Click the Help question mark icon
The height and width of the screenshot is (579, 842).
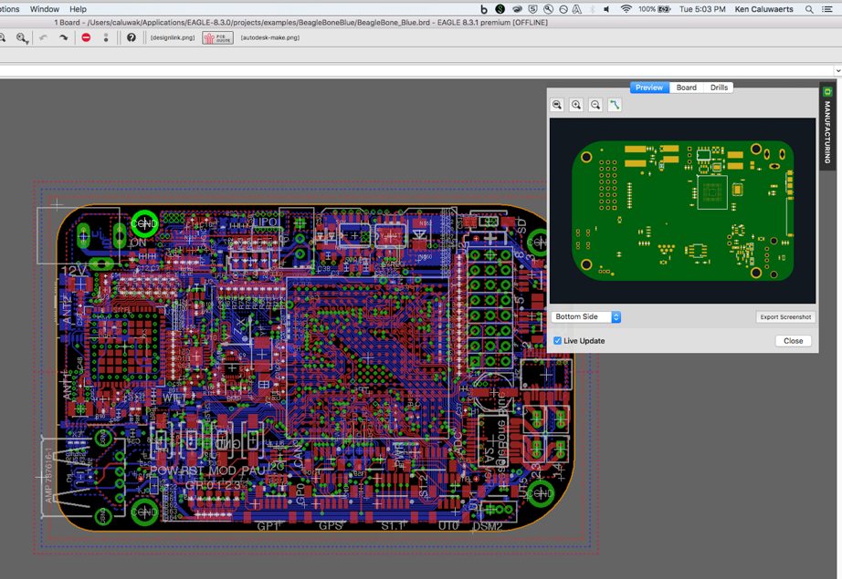point(131,38)
